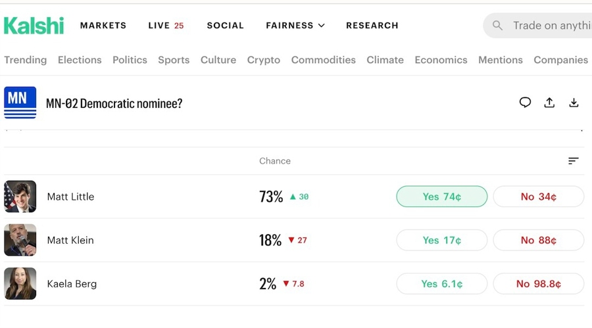Click Matt Klein's profile photo
Image resolution: width=592 pixels, height=328 pixels.
tap(20, 240)
